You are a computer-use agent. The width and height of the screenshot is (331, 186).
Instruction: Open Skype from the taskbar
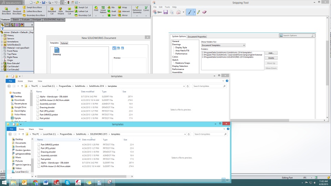click(x=67, y=183)
